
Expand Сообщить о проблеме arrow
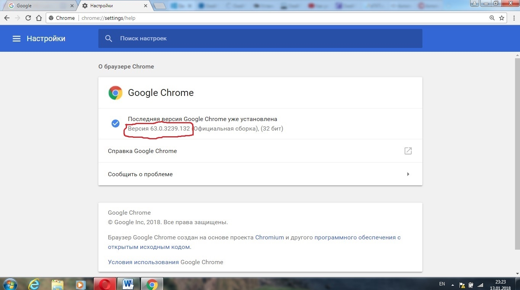pos(408,174)
